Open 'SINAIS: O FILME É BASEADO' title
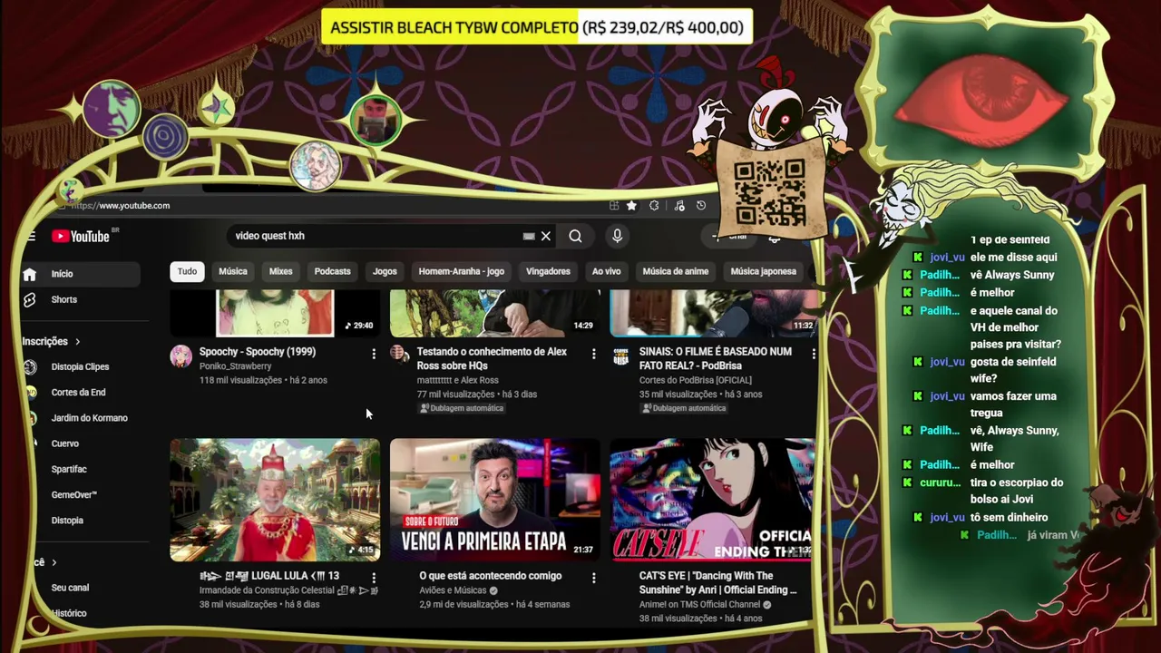The image size is (1161, 653). point(716,358)
